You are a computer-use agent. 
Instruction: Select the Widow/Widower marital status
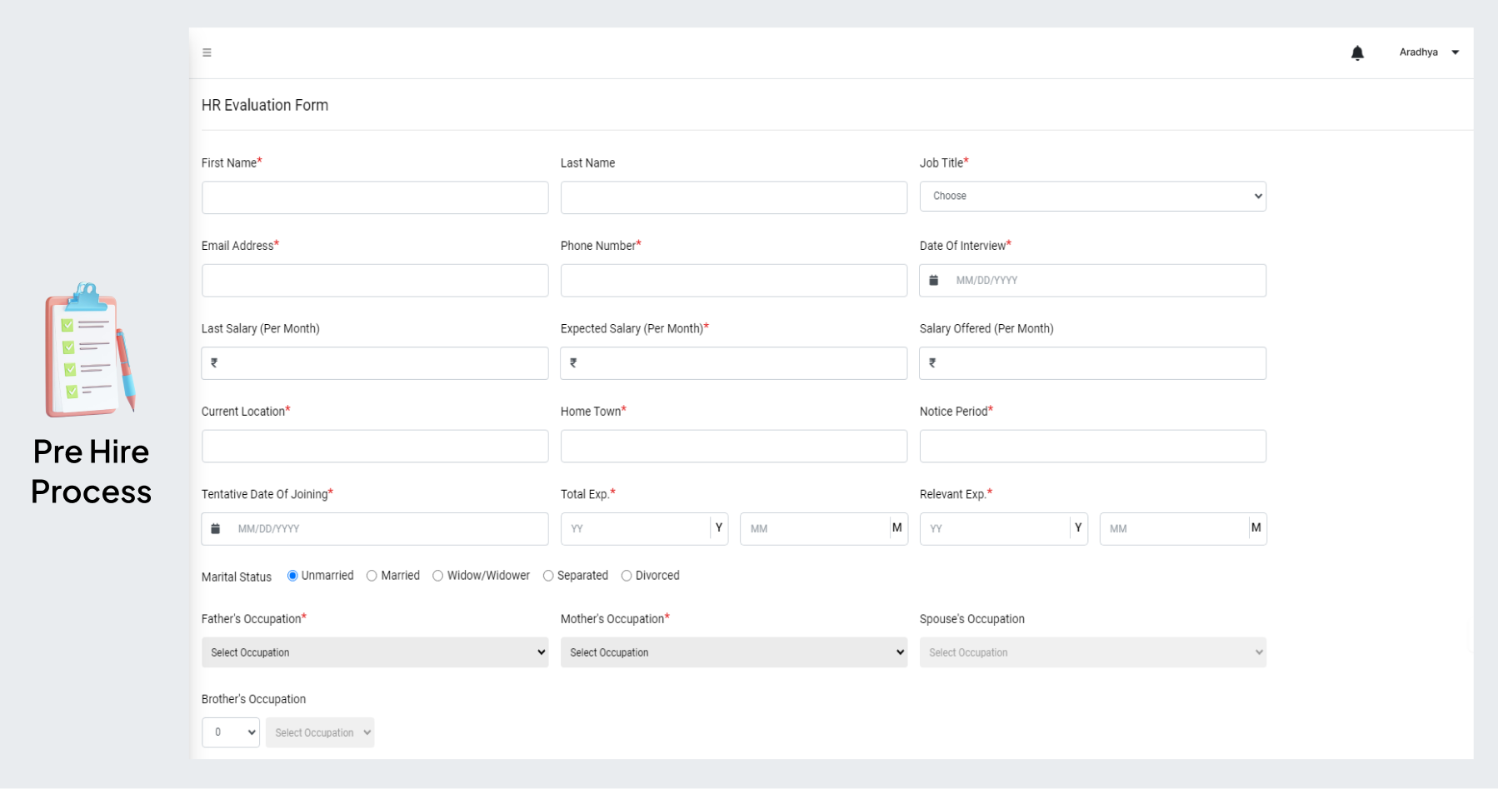pyautogui.click(x=437, y=576)
